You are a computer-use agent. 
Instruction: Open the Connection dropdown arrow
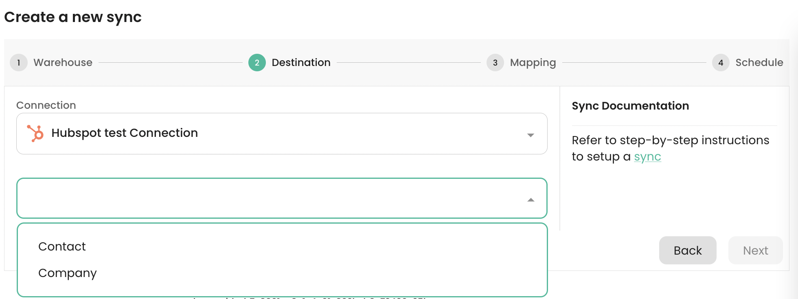tap(530, 134)
